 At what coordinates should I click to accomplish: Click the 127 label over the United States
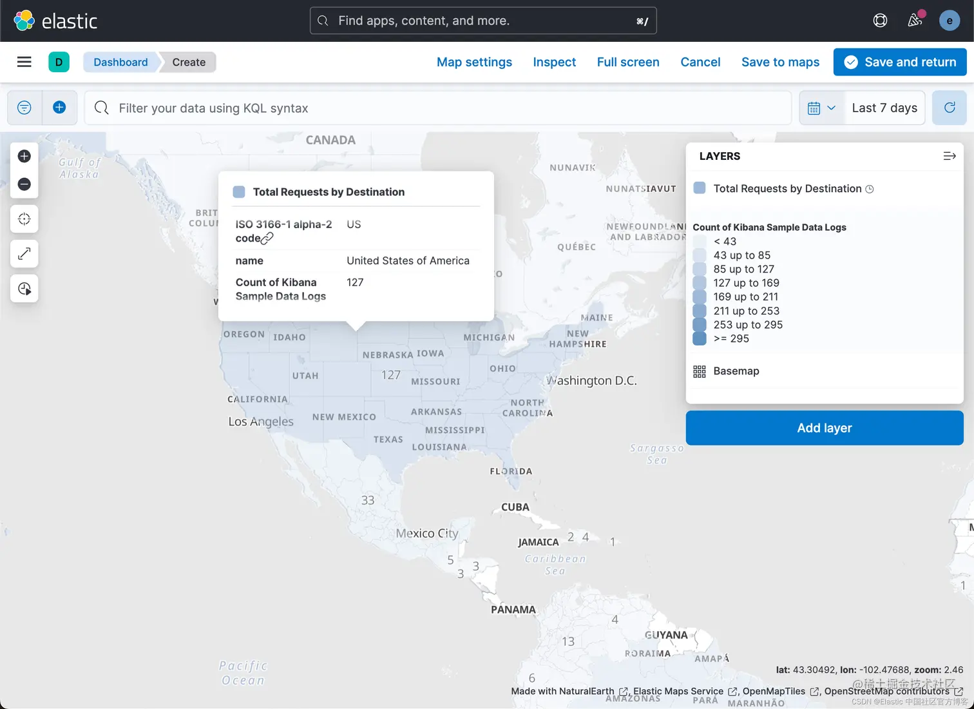pyautogui.click(x=391, y=374)
